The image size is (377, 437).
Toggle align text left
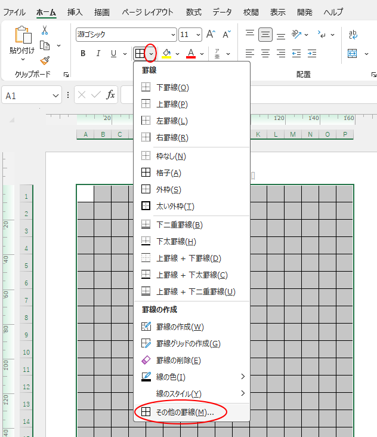pos(250,53)
